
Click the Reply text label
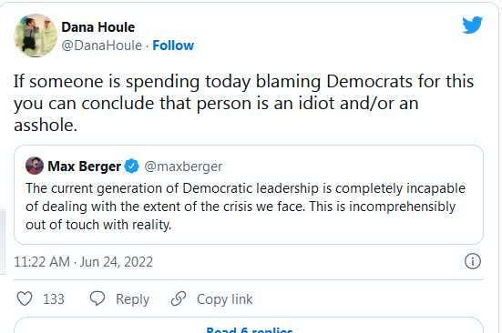(132, 299)
